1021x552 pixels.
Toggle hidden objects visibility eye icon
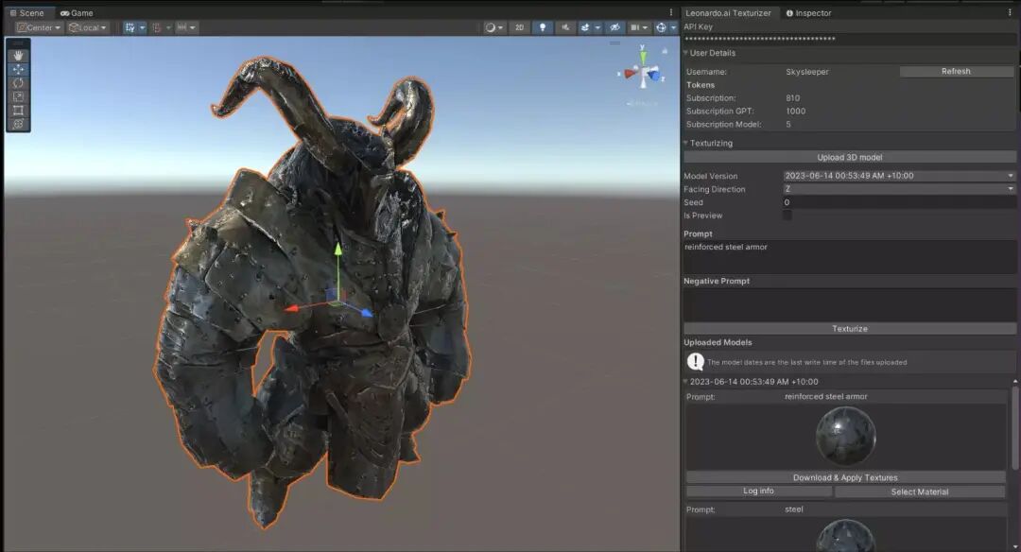(x=614, y=27)
